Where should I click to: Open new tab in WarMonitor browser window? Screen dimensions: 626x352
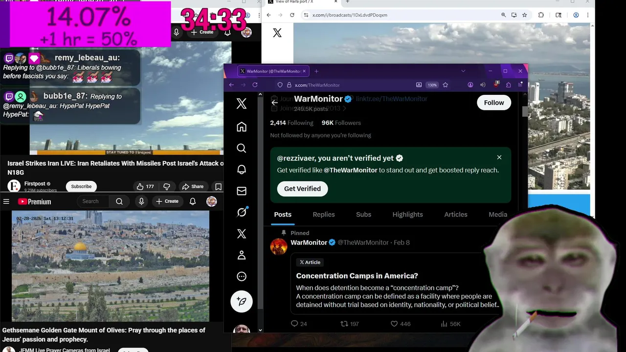point(316,71)
